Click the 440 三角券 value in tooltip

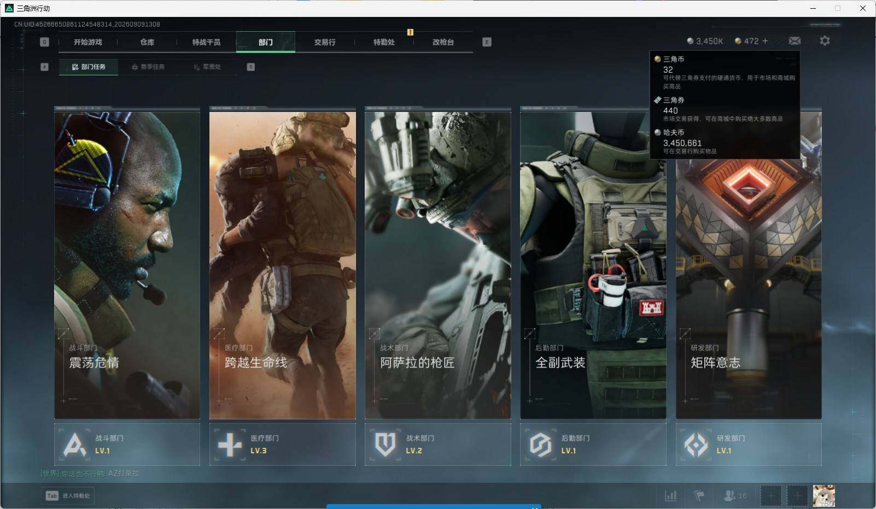(670, 110)
